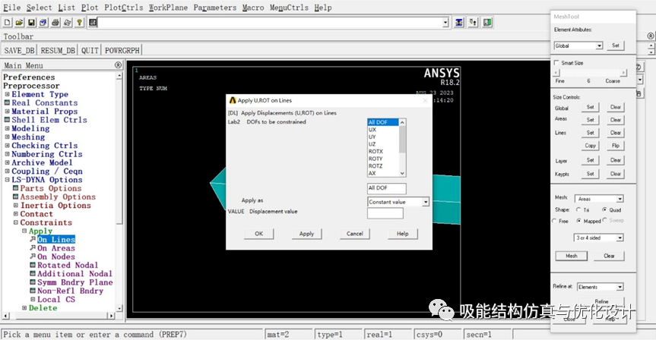Click the Smart Size slider track
656x340 pixels.
pos(590,73)
